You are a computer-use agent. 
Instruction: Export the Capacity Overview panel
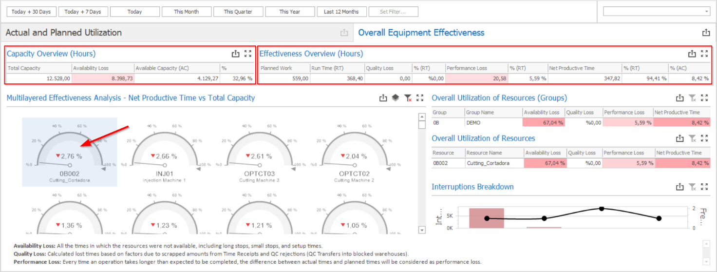pos(236,54)
